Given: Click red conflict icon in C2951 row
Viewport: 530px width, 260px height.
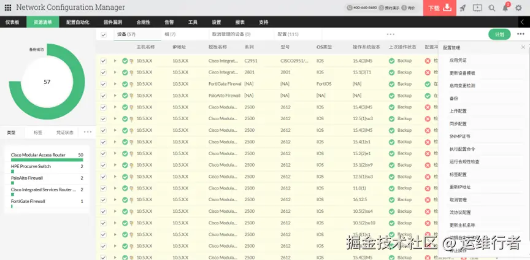Looking at the screenshot, I should pos(428,61).
